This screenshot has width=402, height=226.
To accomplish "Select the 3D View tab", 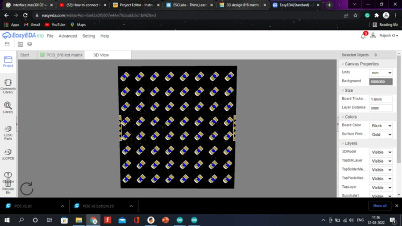I will click(x=107, y=55).
